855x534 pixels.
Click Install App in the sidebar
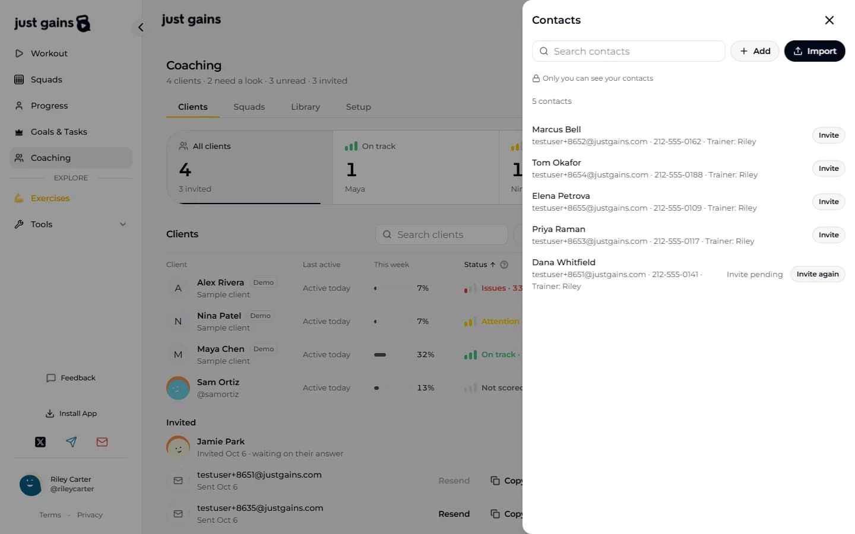(71, 414)
